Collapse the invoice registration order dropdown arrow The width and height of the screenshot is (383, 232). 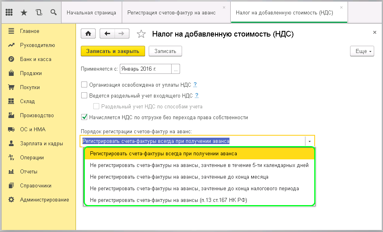click(x=309, y=141)
